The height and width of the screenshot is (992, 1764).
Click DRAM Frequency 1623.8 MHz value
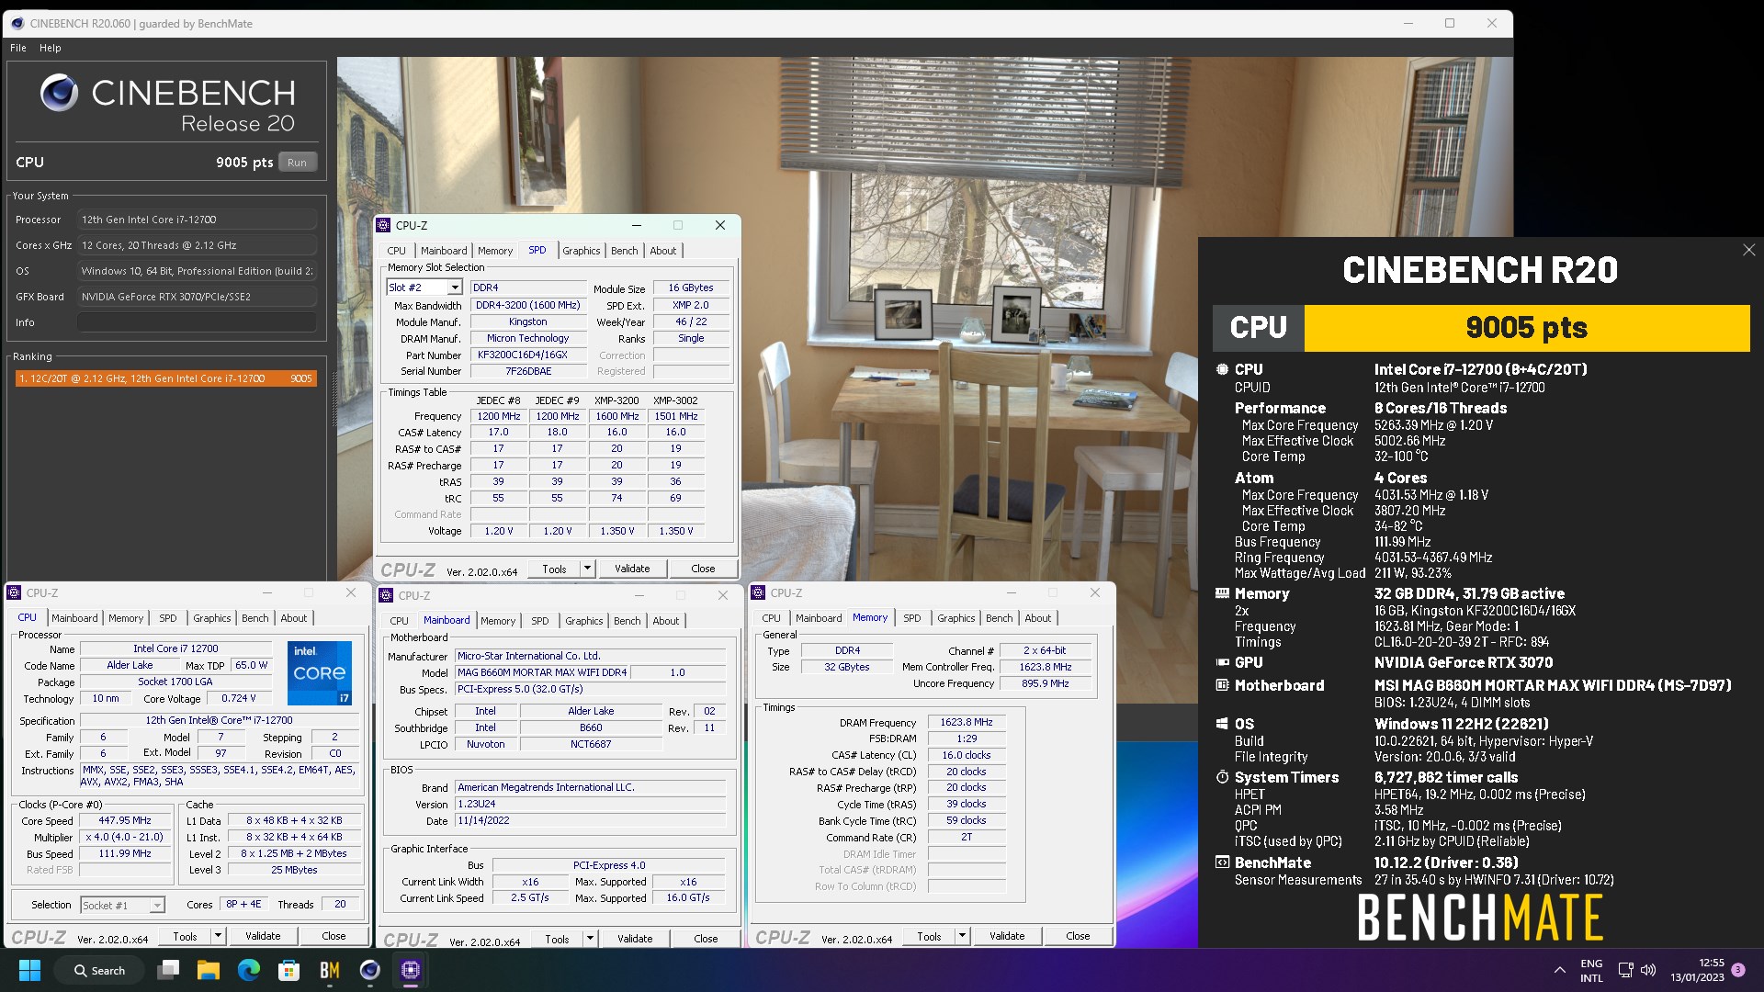point(967,722)
